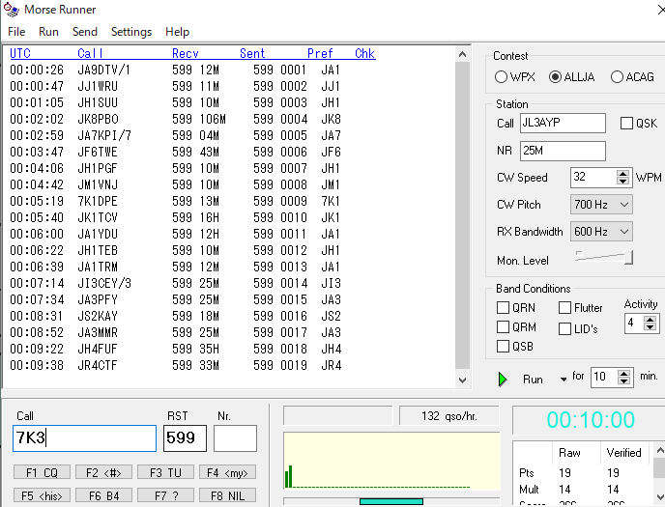Open the File menu

(16, 32)
